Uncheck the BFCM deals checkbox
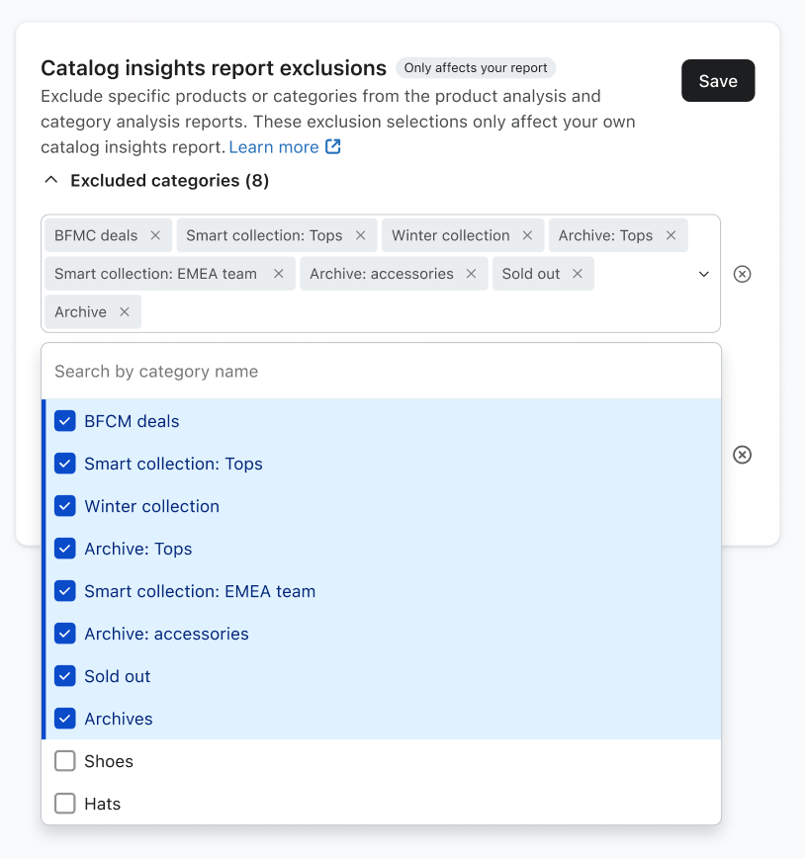Viewport: 805px width, 858px height. pyautogui.click(x=64, y=421)
